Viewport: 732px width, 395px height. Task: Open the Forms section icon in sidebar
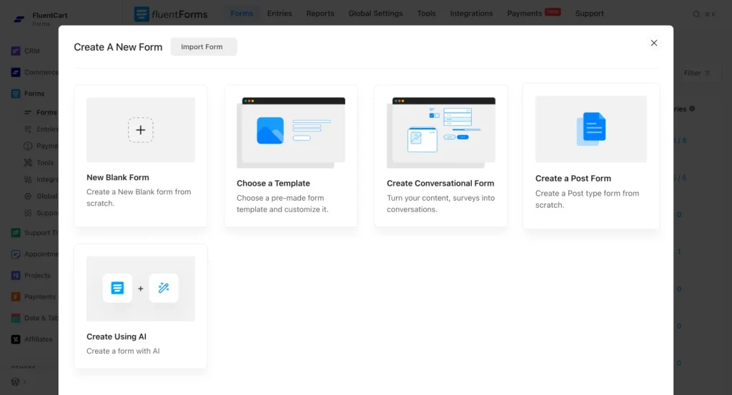[x=16, y=94]
